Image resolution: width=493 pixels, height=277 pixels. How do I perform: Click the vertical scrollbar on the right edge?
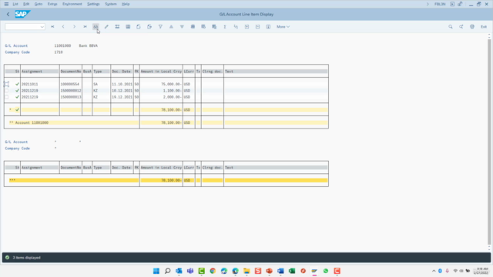tap(489, 142)
